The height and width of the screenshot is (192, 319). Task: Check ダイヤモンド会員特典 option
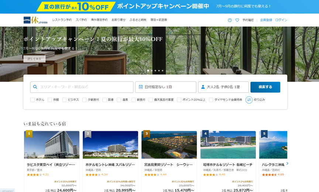[x=211, y=100]
